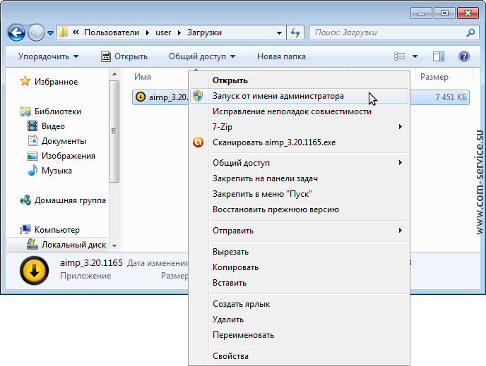Image resolution: width=486 pixels, height=366 pixels.
Task: Choose 'Свойства' in context menu
Action: coord(300,356)
